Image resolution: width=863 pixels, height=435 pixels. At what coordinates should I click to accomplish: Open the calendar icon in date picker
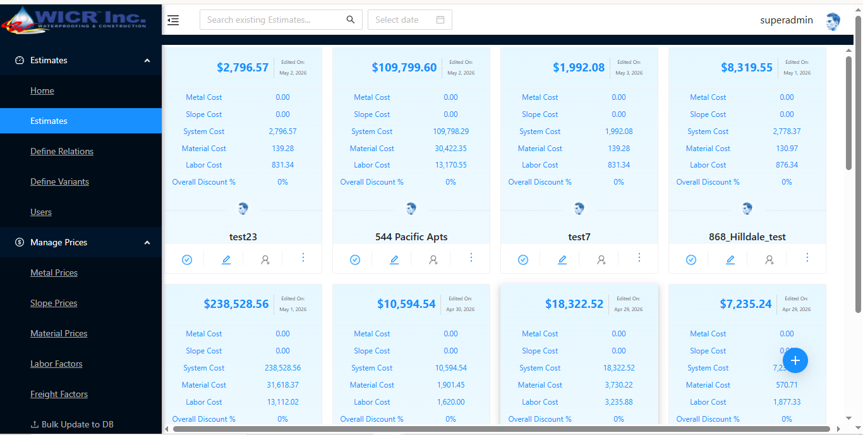[x=440, y=20]
